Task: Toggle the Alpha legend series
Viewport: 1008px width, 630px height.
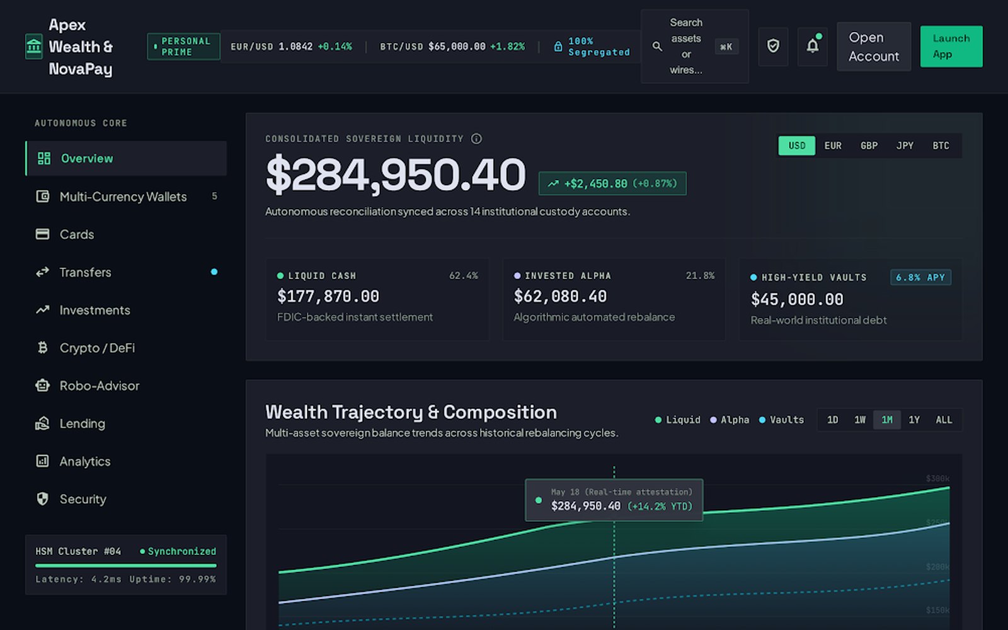Action: coord(730,420)
